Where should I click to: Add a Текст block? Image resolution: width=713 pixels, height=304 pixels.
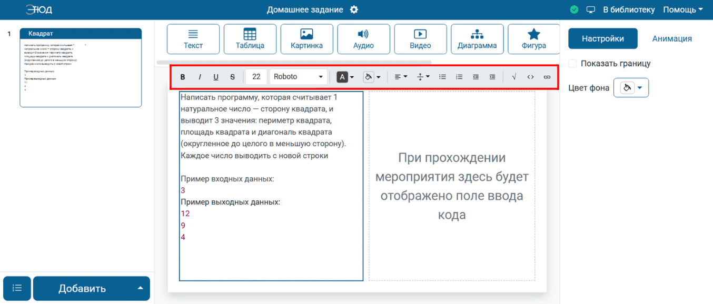click(x=193, y=39)
